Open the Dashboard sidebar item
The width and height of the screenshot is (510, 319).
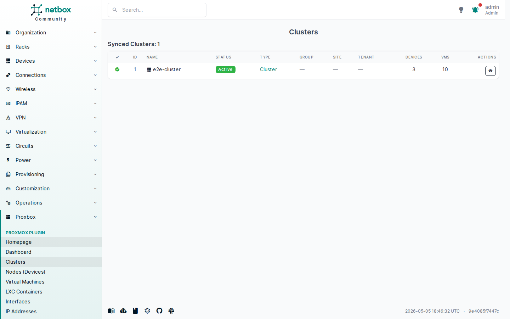click(51, 252)
